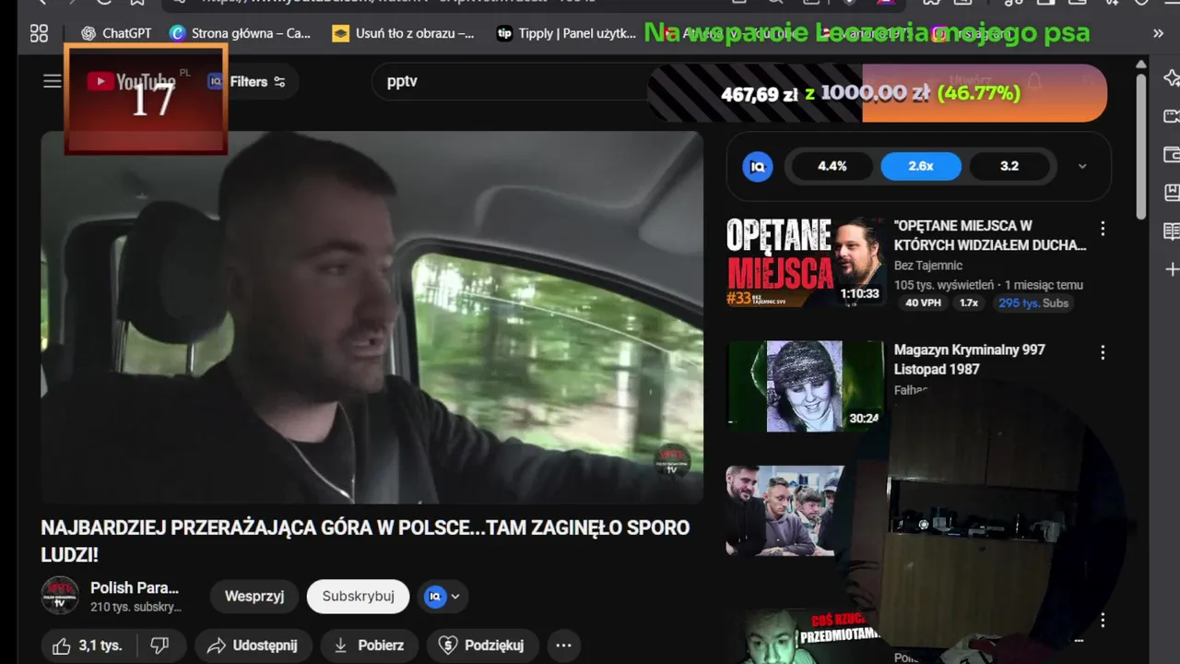Click the scrollbar up arrow

(x=1141, y=65)
